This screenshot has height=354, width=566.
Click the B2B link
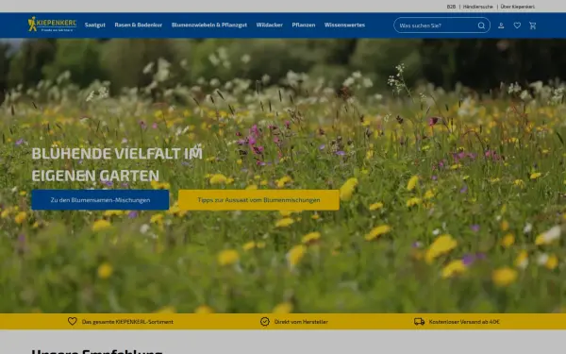point(451,7)
